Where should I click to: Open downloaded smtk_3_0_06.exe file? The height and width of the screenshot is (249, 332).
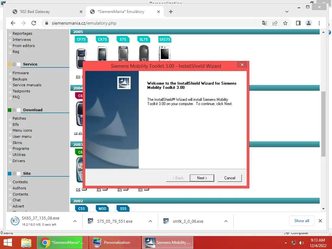click(188, 221)
